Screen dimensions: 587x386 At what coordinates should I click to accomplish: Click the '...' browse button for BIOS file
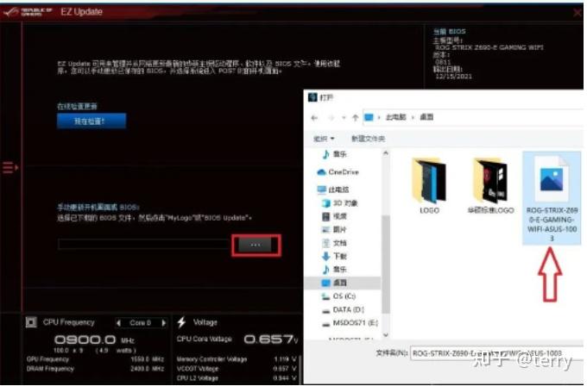click(x=256, y=245)
